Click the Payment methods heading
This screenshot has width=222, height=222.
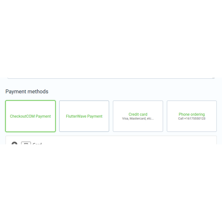[x=27, y=91]
